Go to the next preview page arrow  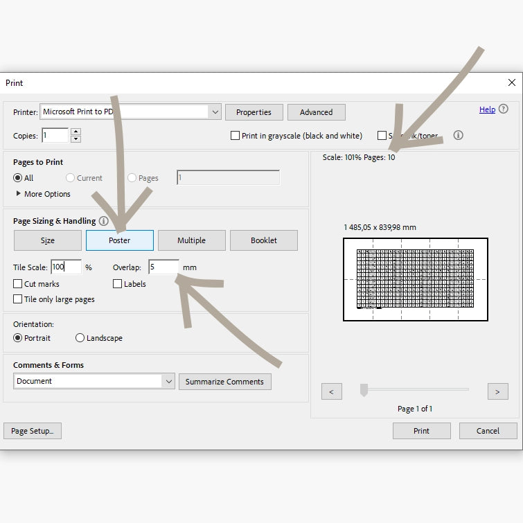tap(497, 391)
